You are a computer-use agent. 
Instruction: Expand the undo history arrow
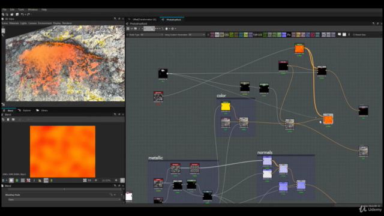pos(25,14)
